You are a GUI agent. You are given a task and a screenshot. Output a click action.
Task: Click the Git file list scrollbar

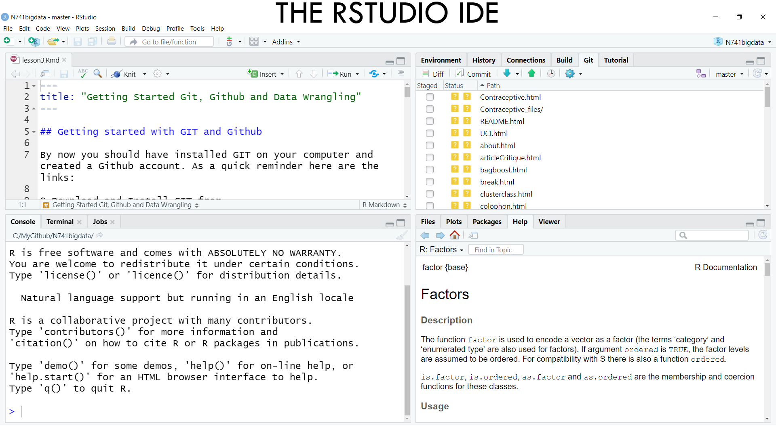767,97
